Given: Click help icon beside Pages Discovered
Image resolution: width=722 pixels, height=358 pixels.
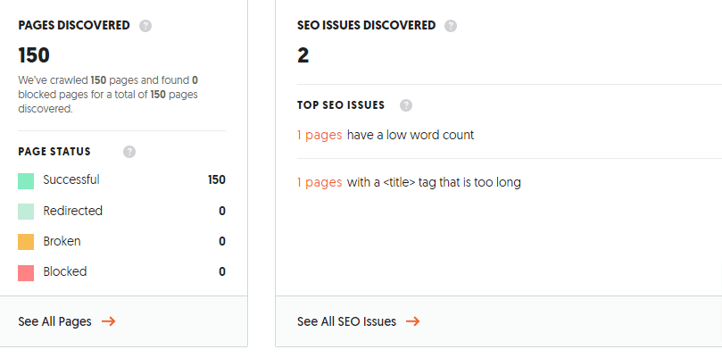Looking at the screenshot, I should coord(146,26).
